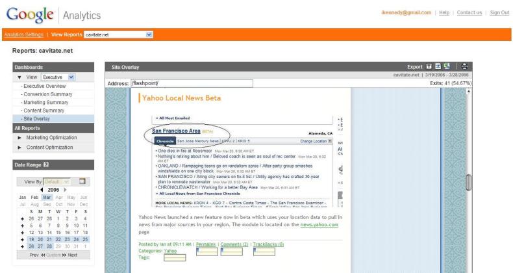Open Contact us link
Screen dimensions: 513x273
click(469, 13)
